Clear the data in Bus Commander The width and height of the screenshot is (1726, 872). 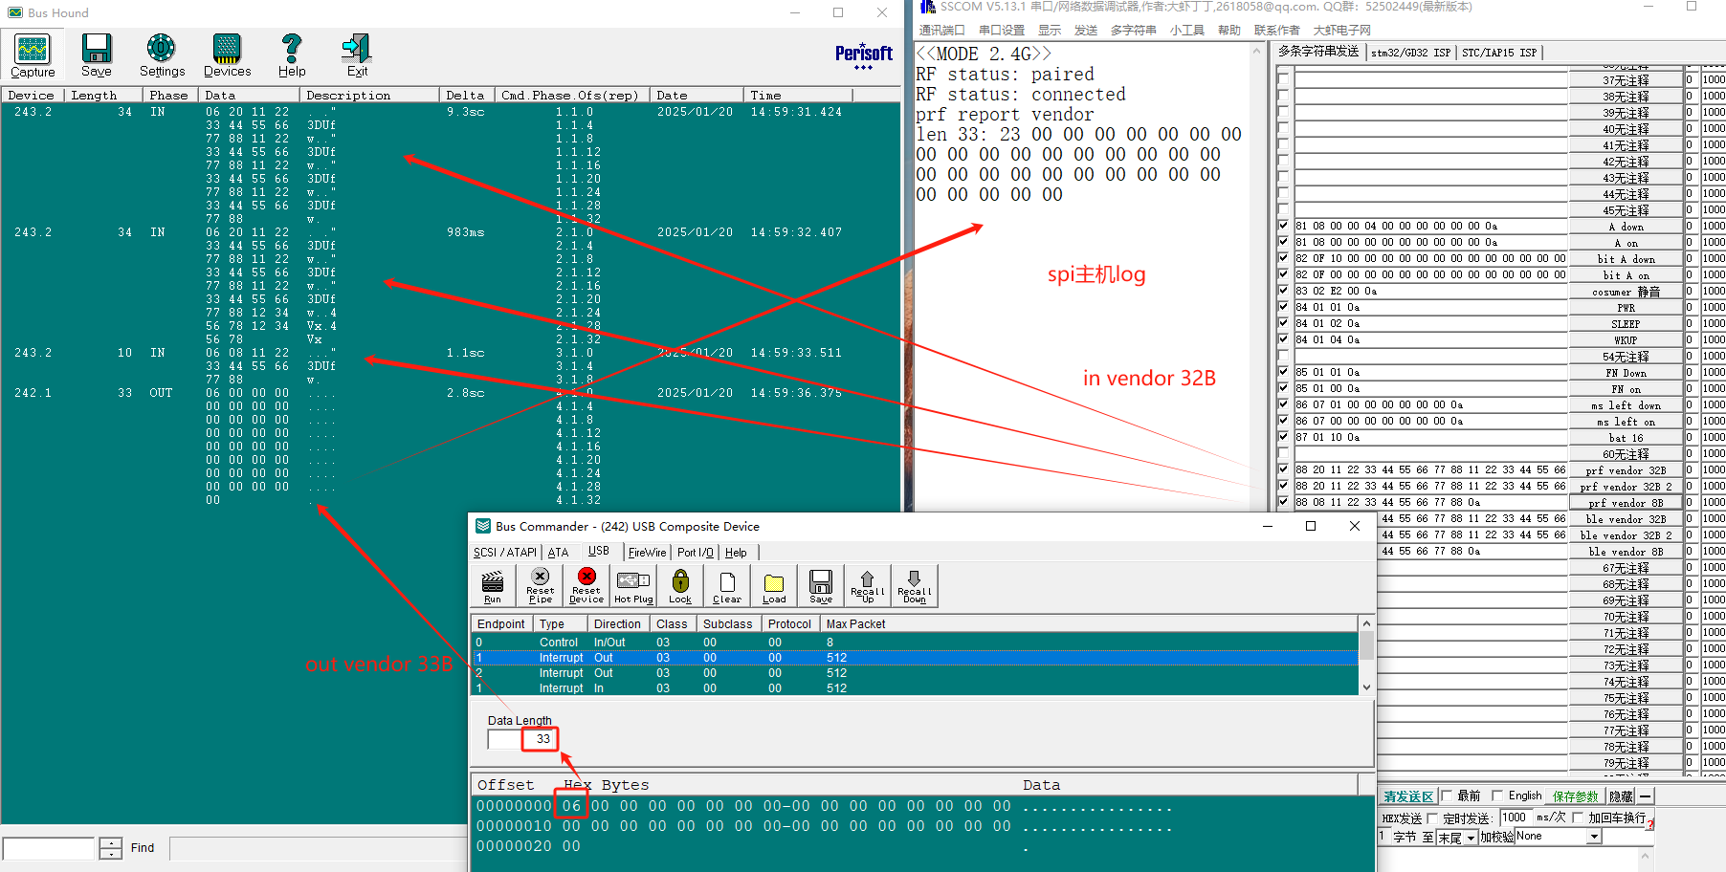coord(727,585)
